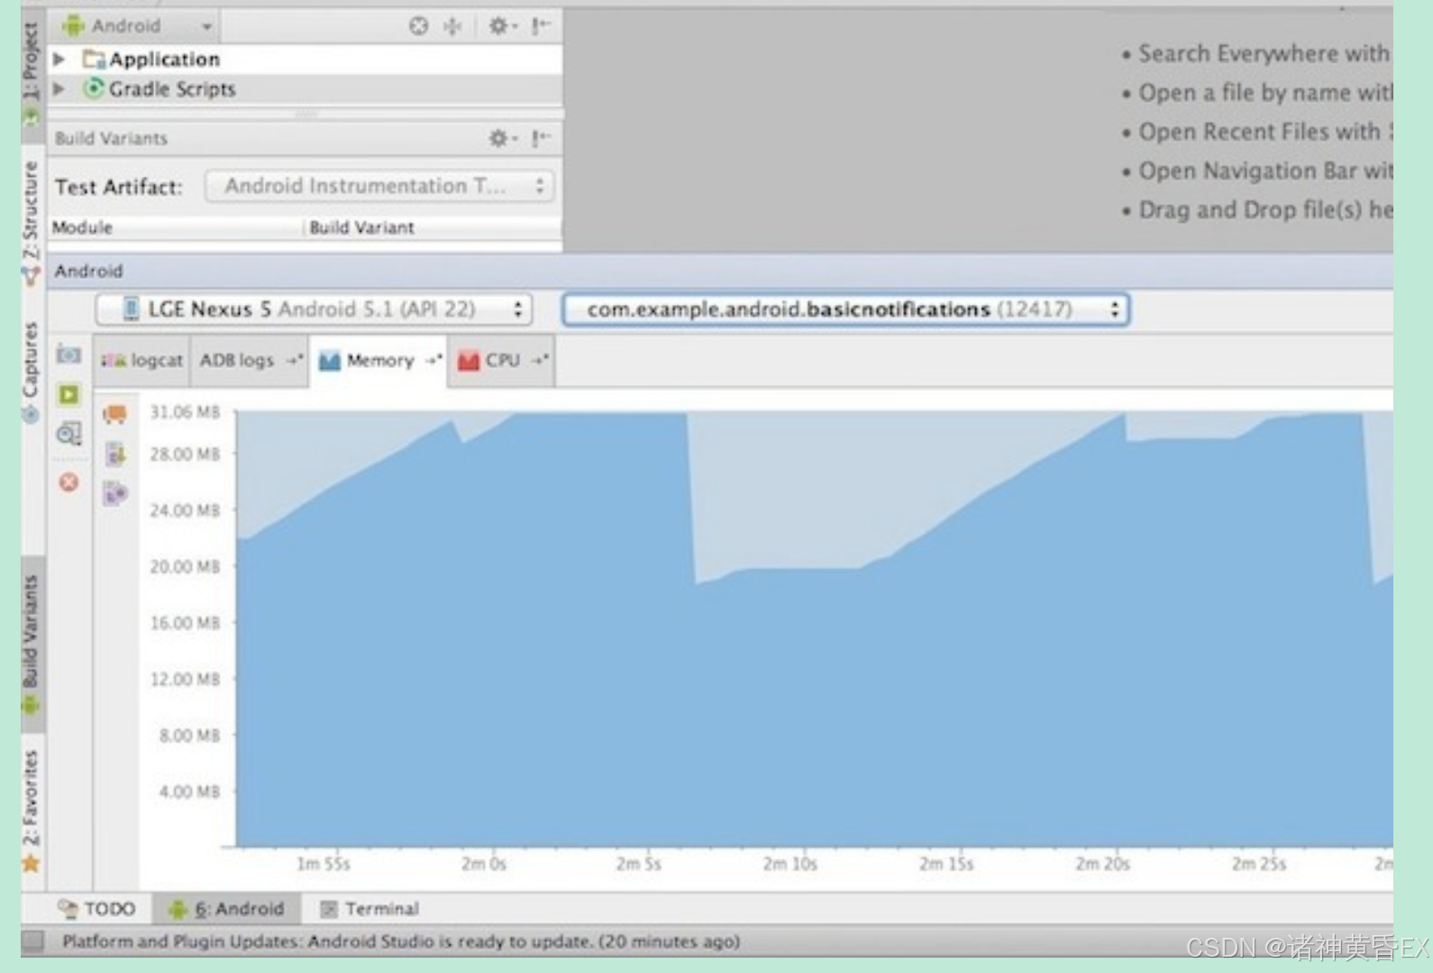Click the system information magnifier icon
The height and width of the screenshot is (973, 1433).
pos(68,434)
